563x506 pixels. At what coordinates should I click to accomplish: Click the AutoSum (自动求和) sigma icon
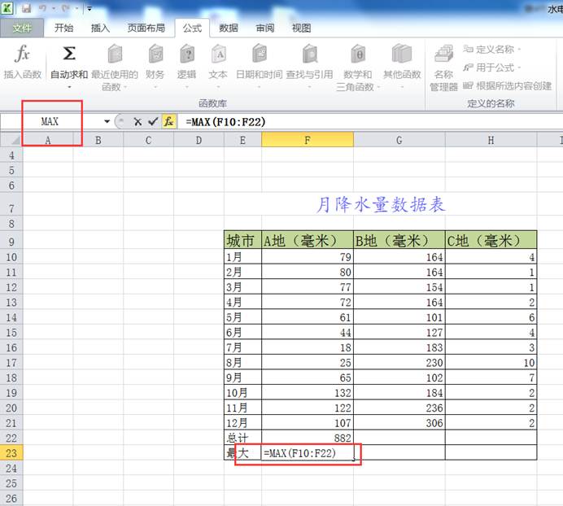[x=69, y=55]
